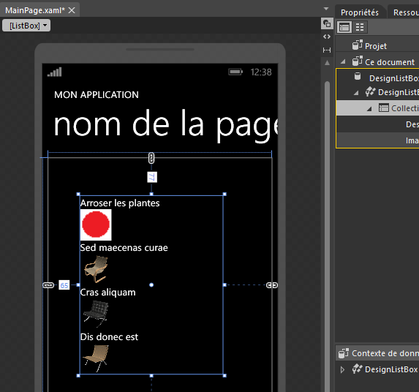
Task: Click the split view icon
Action: coord(327,50)
